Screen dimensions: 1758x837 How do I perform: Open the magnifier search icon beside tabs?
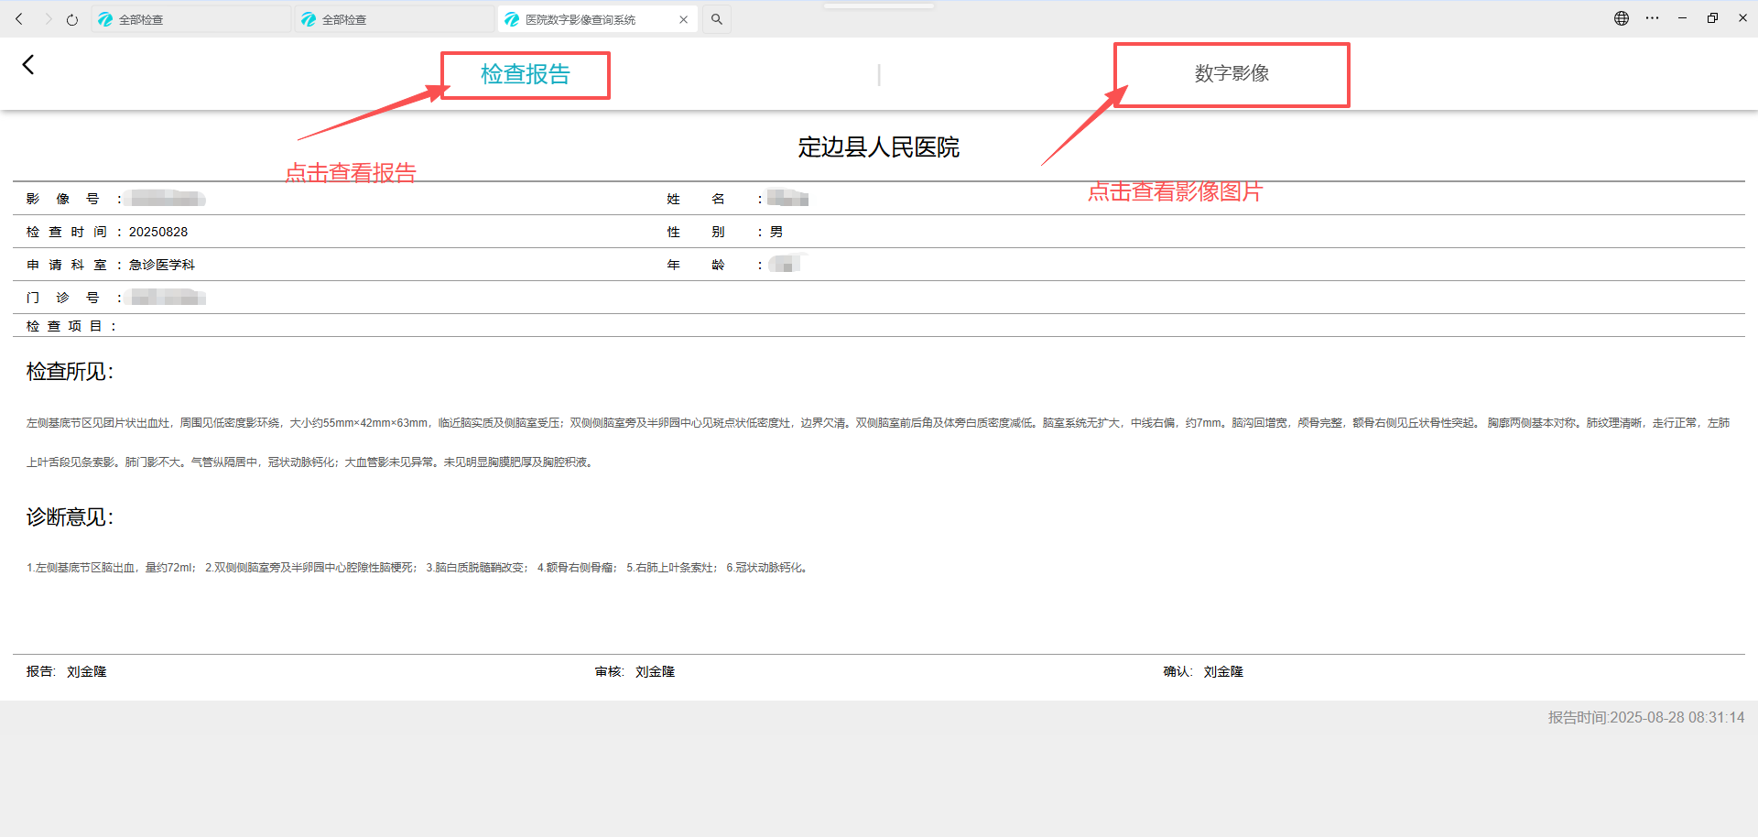click(x=717, y=19)
